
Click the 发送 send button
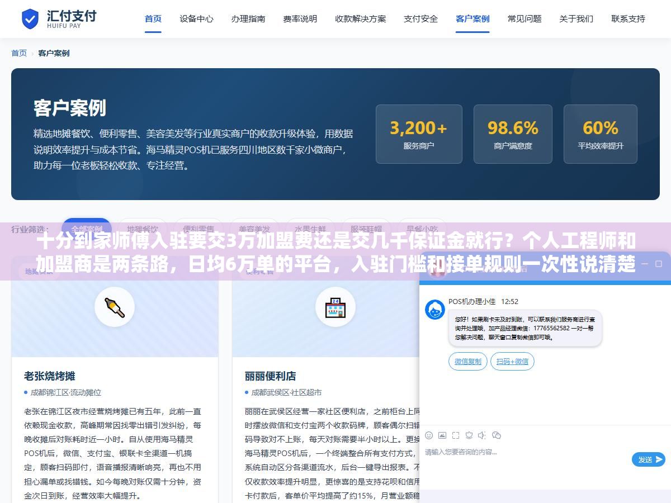coord(649,459)
